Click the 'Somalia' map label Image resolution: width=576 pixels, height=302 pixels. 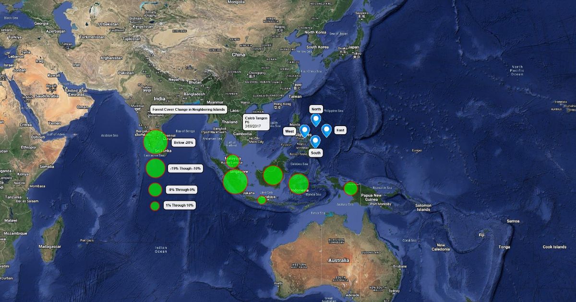click(x=47, y=166)
